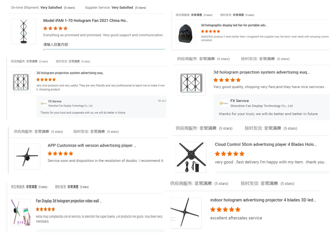Open Model iFAN 1-70 Hologram Fan title
The height and width of the screenshot is (238, 335).
click(x=85, y=21)
